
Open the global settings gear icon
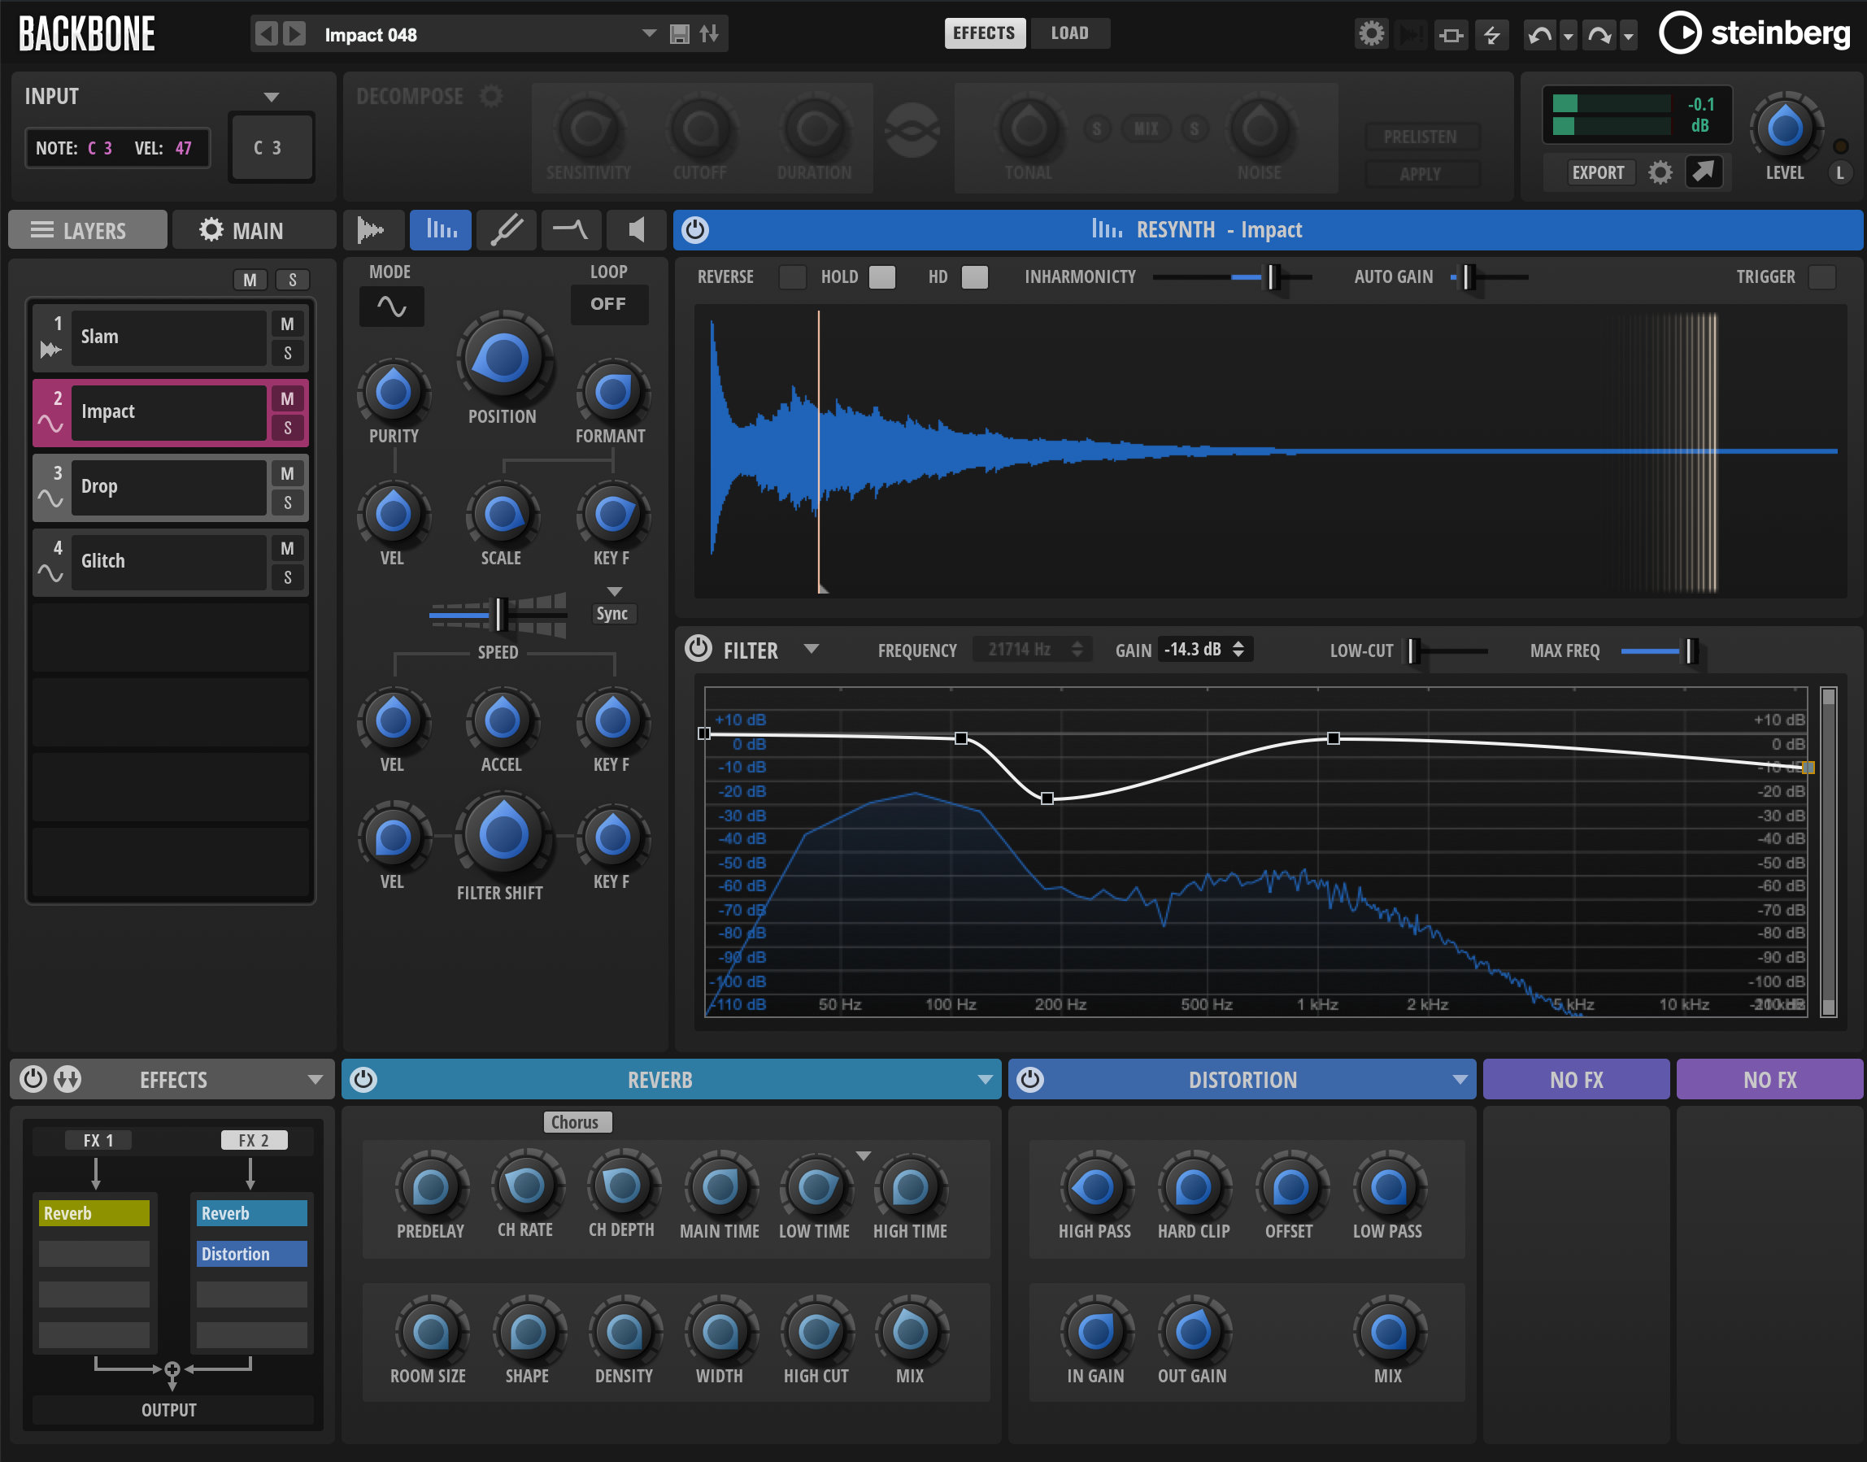click(x=1371, y=33)
